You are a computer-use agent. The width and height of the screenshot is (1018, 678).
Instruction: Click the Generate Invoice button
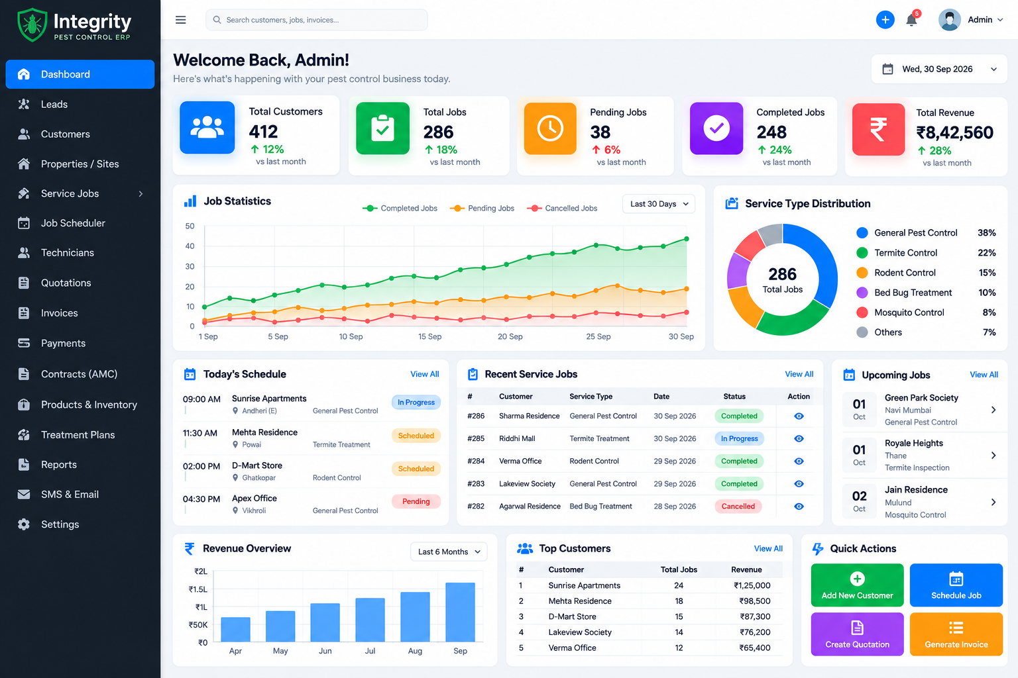point(956,634)
